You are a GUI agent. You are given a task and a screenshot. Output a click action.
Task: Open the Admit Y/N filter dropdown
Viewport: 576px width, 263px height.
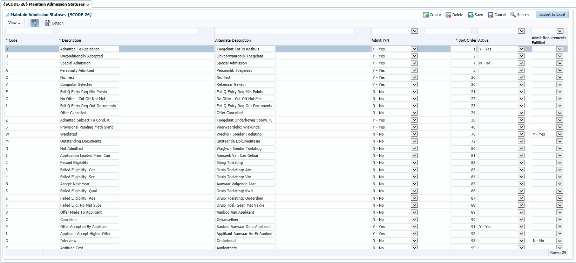pyautogui.click(x=414, y=31)
